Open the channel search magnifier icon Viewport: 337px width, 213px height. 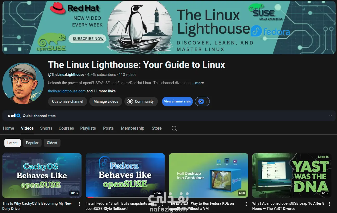(174, 128)
